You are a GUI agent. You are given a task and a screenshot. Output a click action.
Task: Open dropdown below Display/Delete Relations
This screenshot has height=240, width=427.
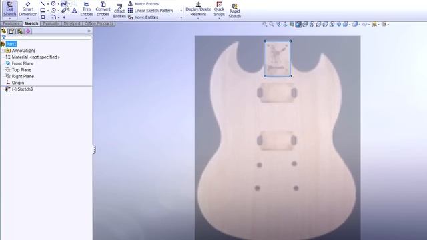tap(198, 19)
